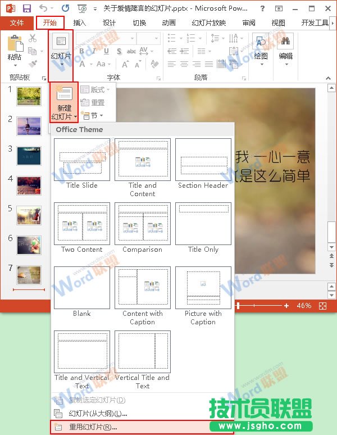Screen dimensions: 337x435
Task: Choose the Section Header layout
Action: click(203, 164)
